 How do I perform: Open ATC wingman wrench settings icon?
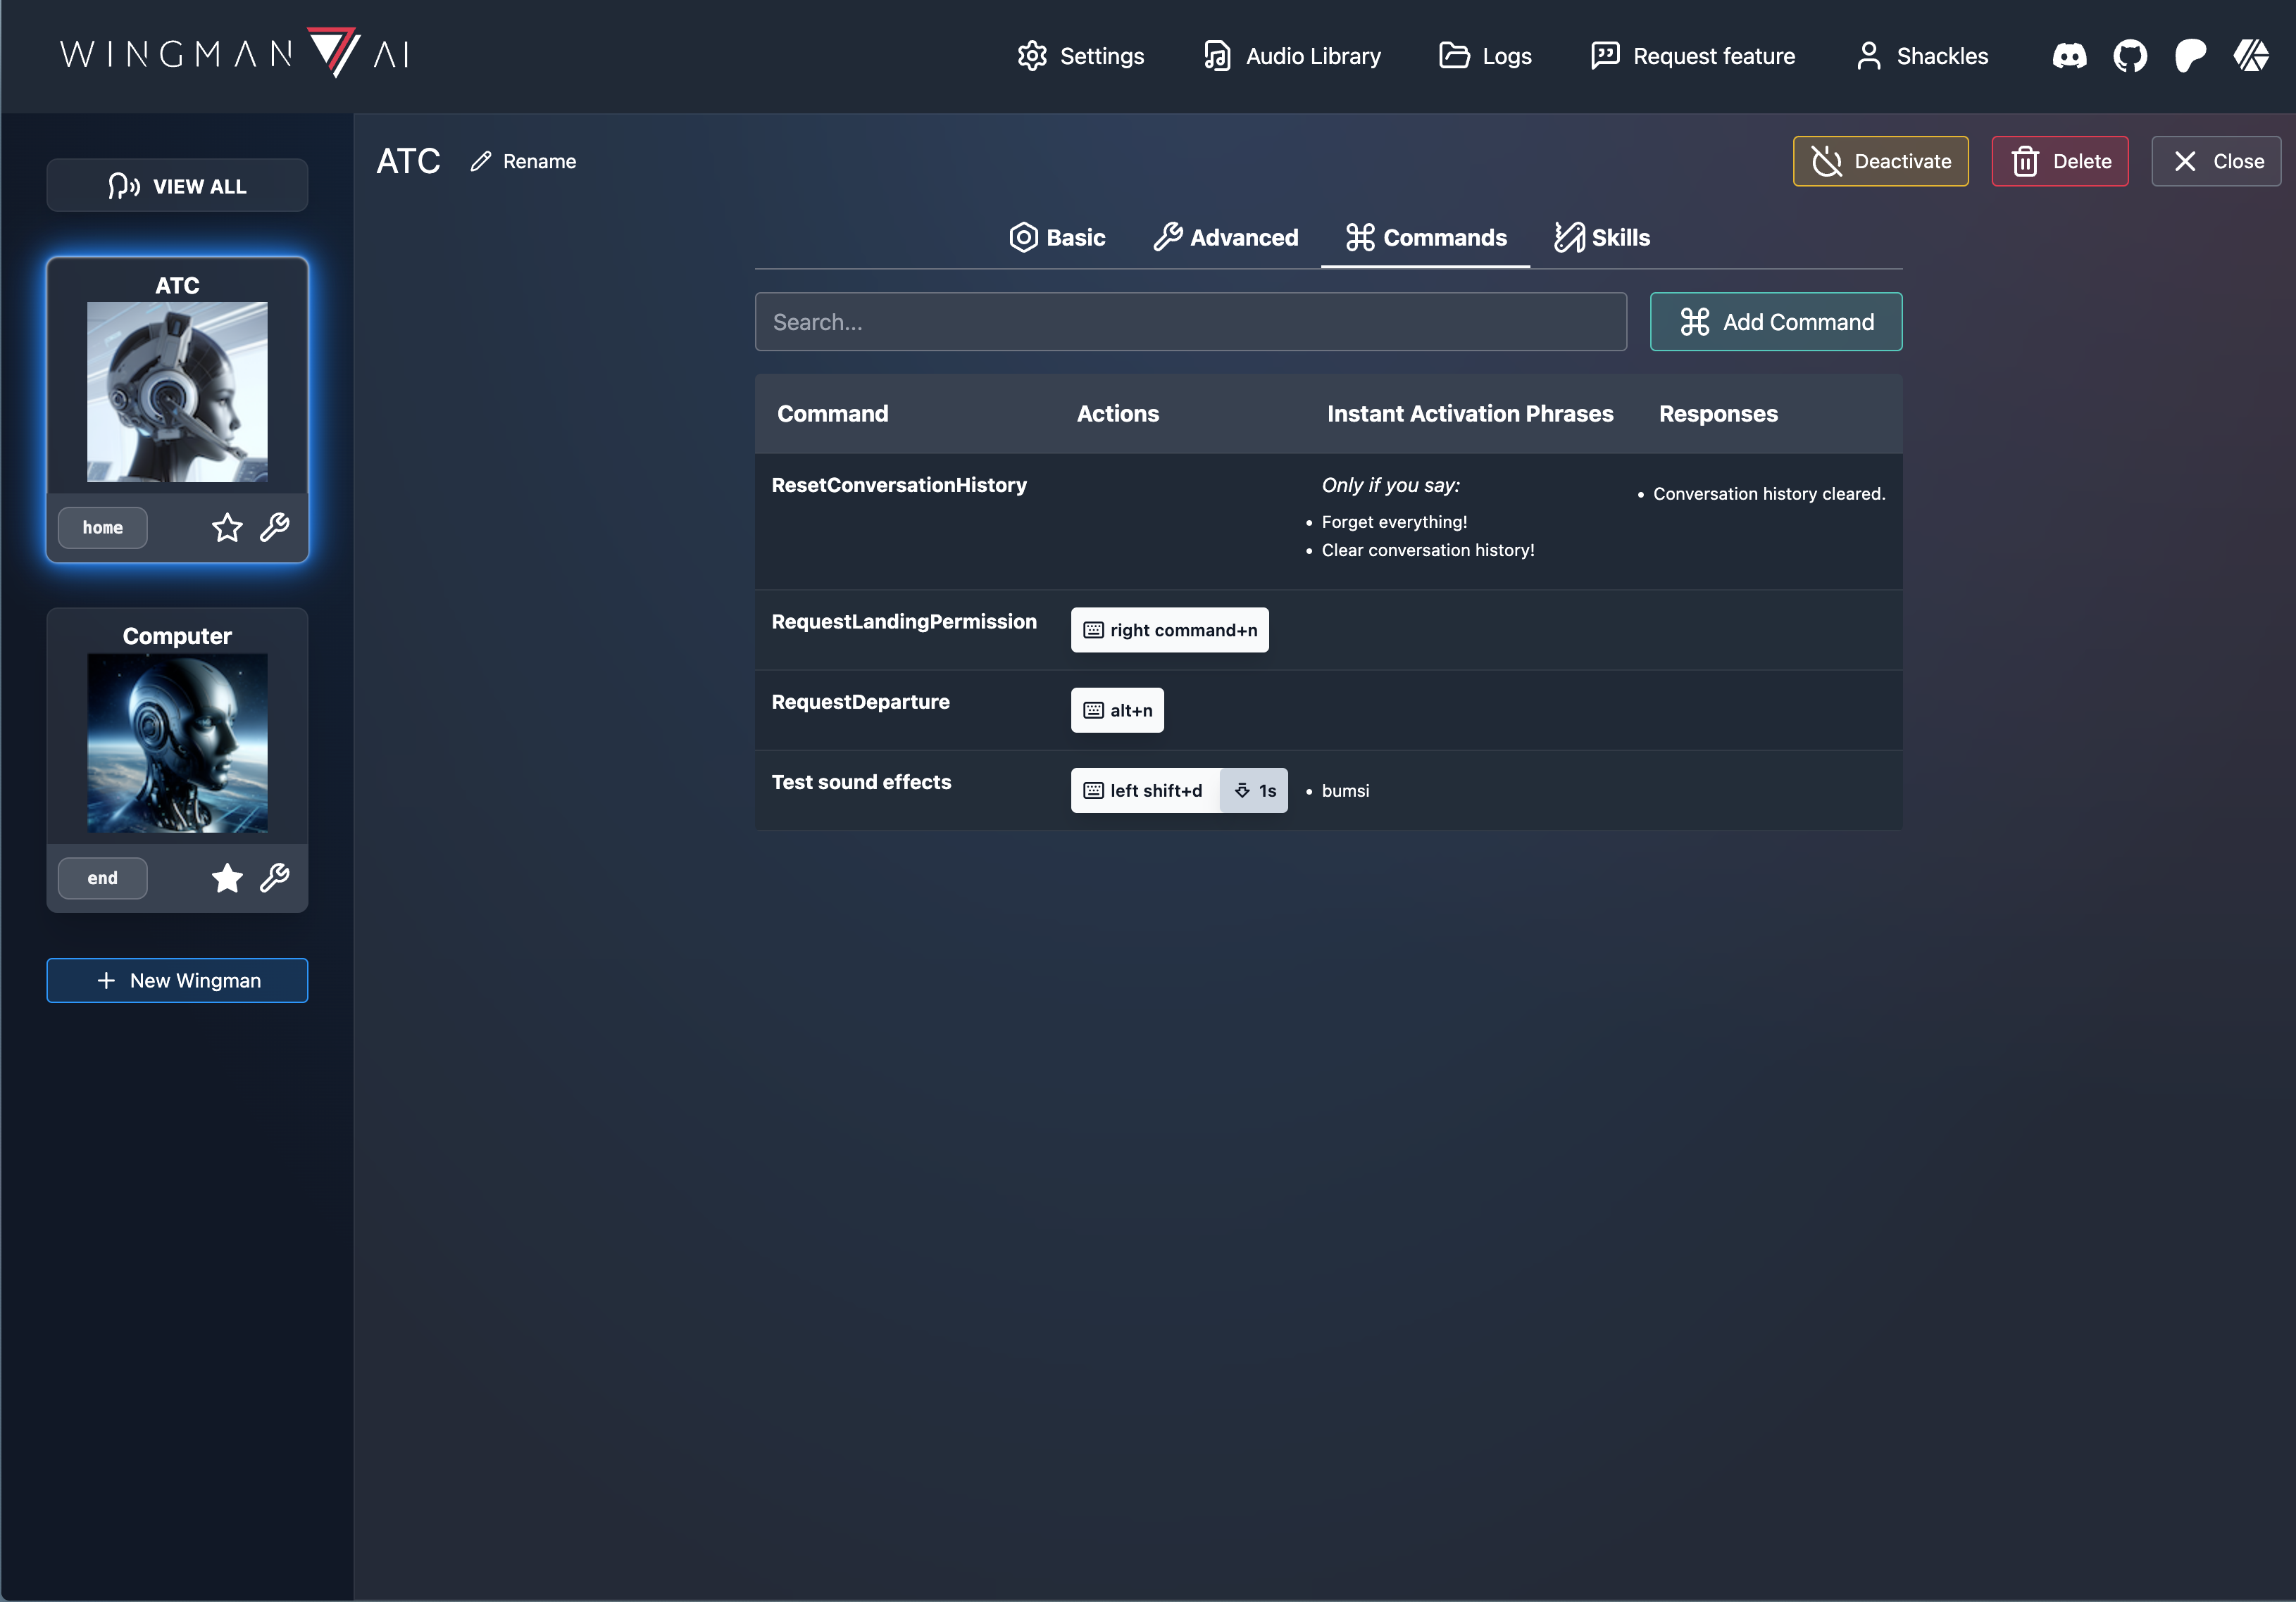click(275, 526)
